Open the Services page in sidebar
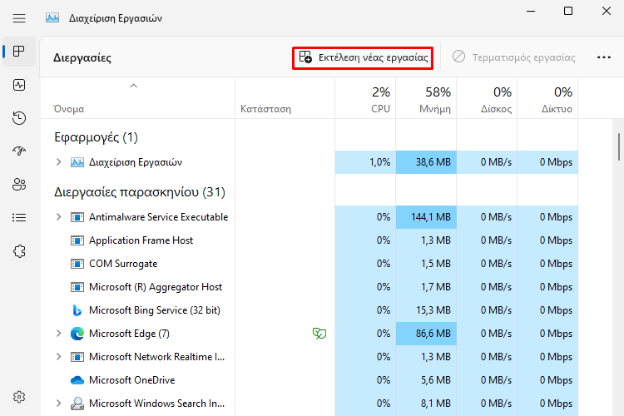Viewport: 624px width, 416px height. [x=19, y=251]
